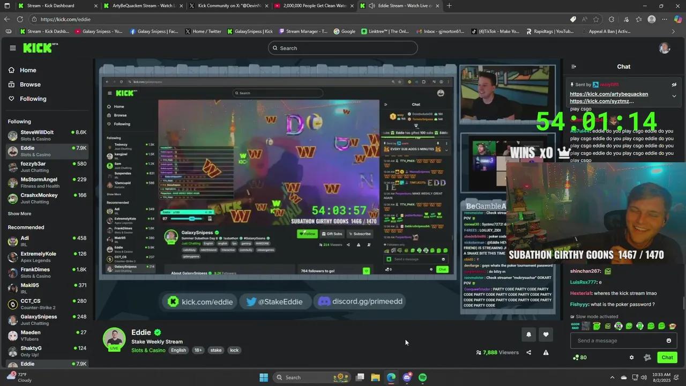Open the artybequacken link in chat
The image size is (686, 386).
pos(608,94)
